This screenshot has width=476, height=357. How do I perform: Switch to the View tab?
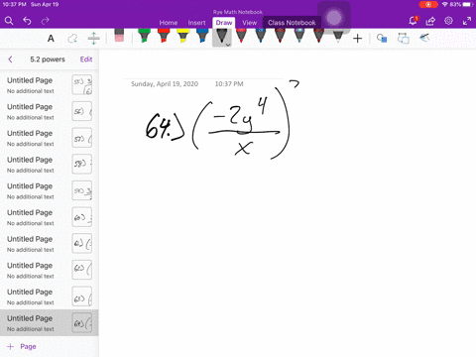point(249,23)
